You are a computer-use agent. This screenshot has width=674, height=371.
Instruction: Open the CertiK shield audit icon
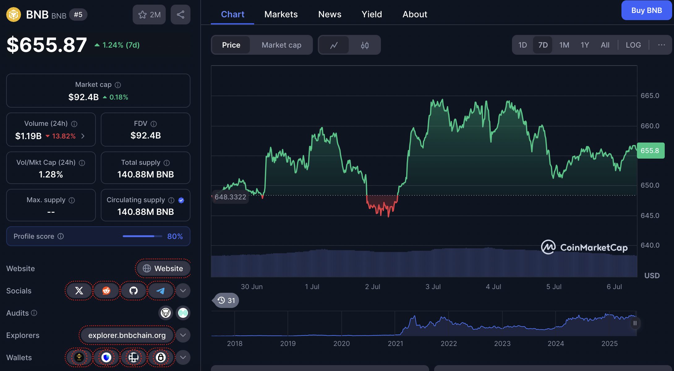pos(166,313)
